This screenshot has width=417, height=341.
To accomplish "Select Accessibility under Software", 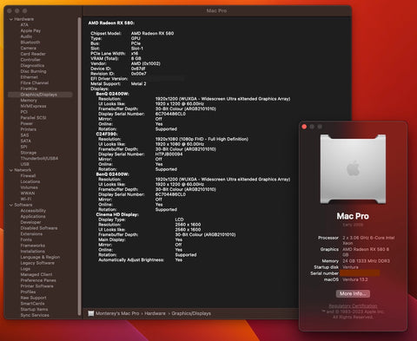I will pyautogui.click(x=33, y=211).
